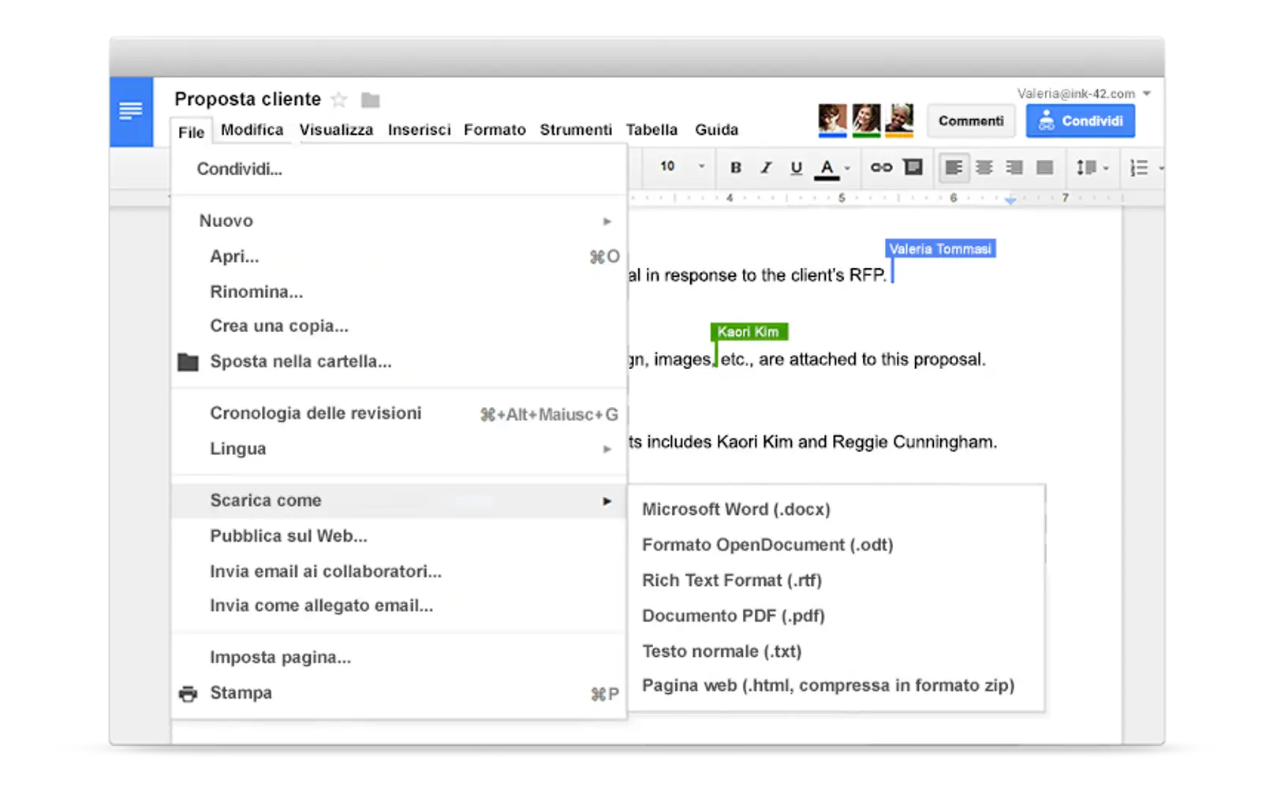Center align the text
Image resolution: width=1262 pixels, height=787 pixels.
(x=984, y=167)
